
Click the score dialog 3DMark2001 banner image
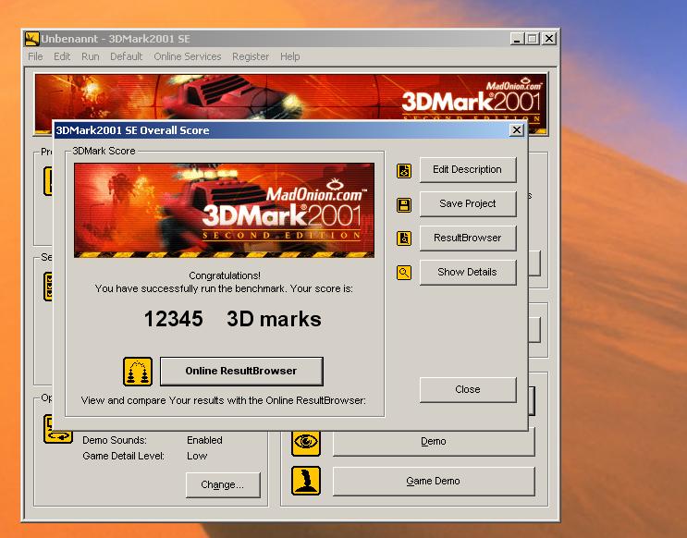(224, 210)
